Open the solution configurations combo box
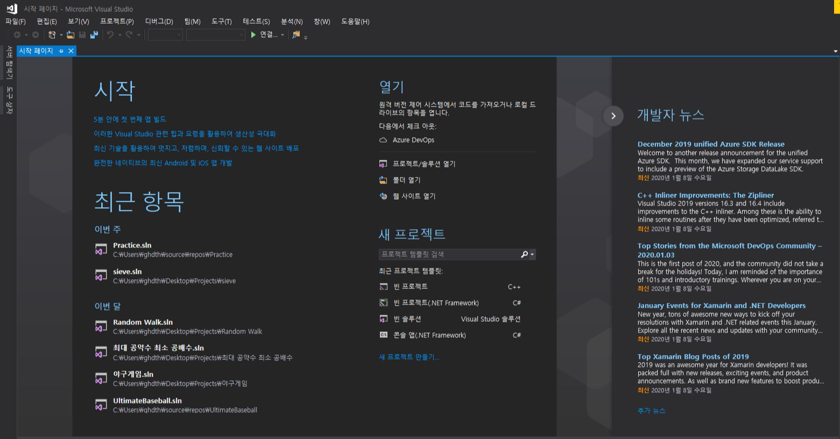Image resolution: width=840 pixels, height=439 pixels. (165, 35)
